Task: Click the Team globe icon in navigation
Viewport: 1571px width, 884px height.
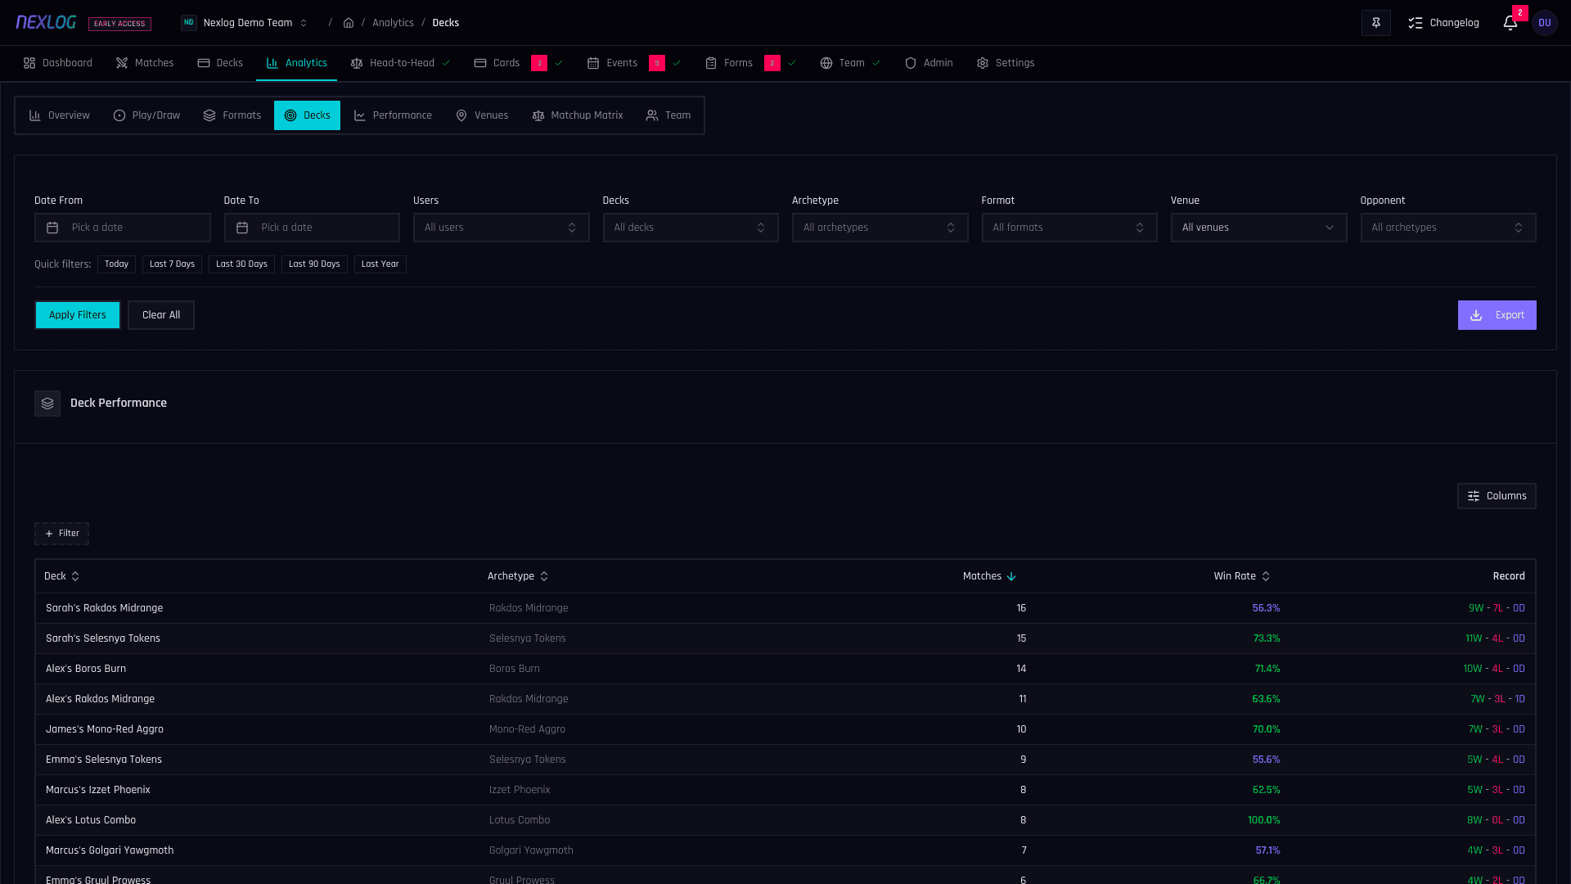Action: click(826, 63)
